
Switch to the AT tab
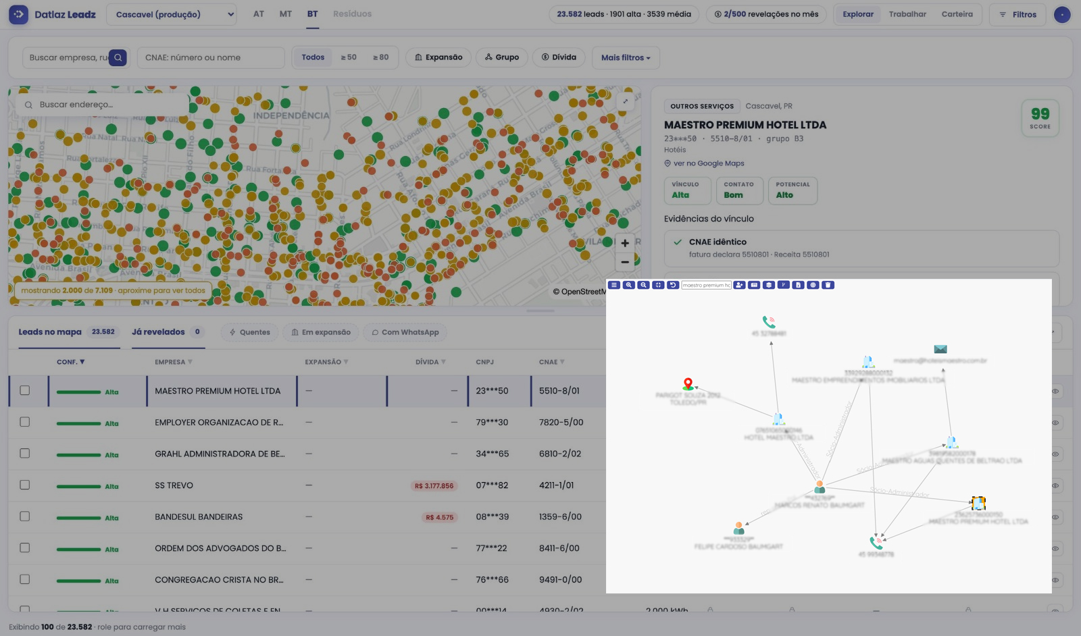pos(259,14)
